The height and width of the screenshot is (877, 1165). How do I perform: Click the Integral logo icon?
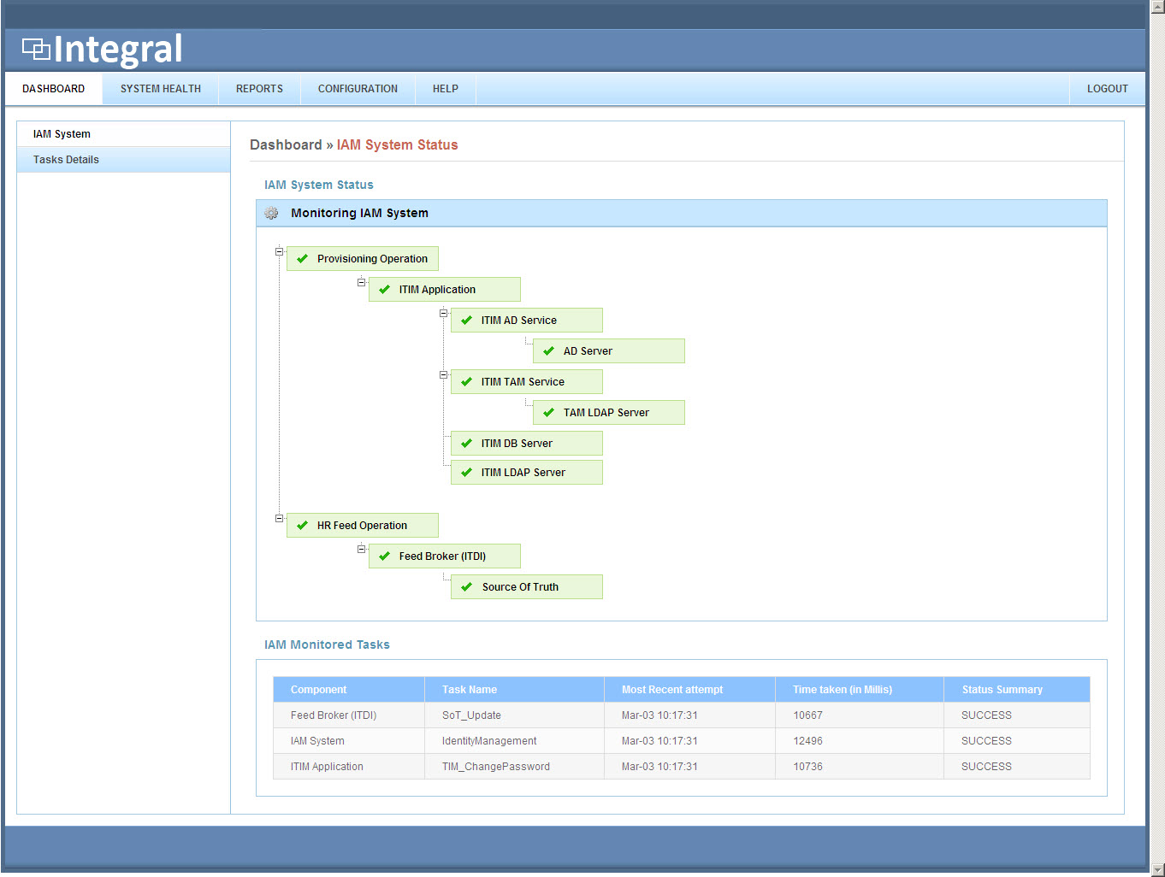pos(36,49)
